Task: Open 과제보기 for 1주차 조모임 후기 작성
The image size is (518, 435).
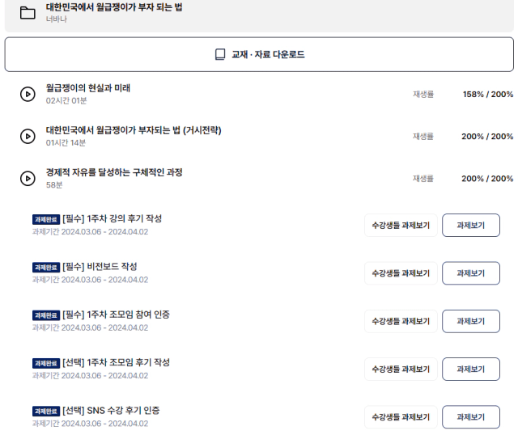Action: click(x=471, y=369)
